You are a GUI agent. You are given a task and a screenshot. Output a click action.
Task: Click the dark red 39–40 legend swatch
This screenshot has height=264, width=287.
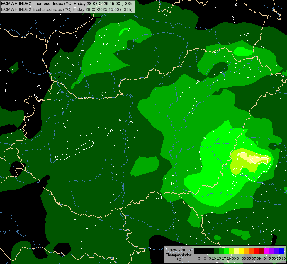coord(261,251)
